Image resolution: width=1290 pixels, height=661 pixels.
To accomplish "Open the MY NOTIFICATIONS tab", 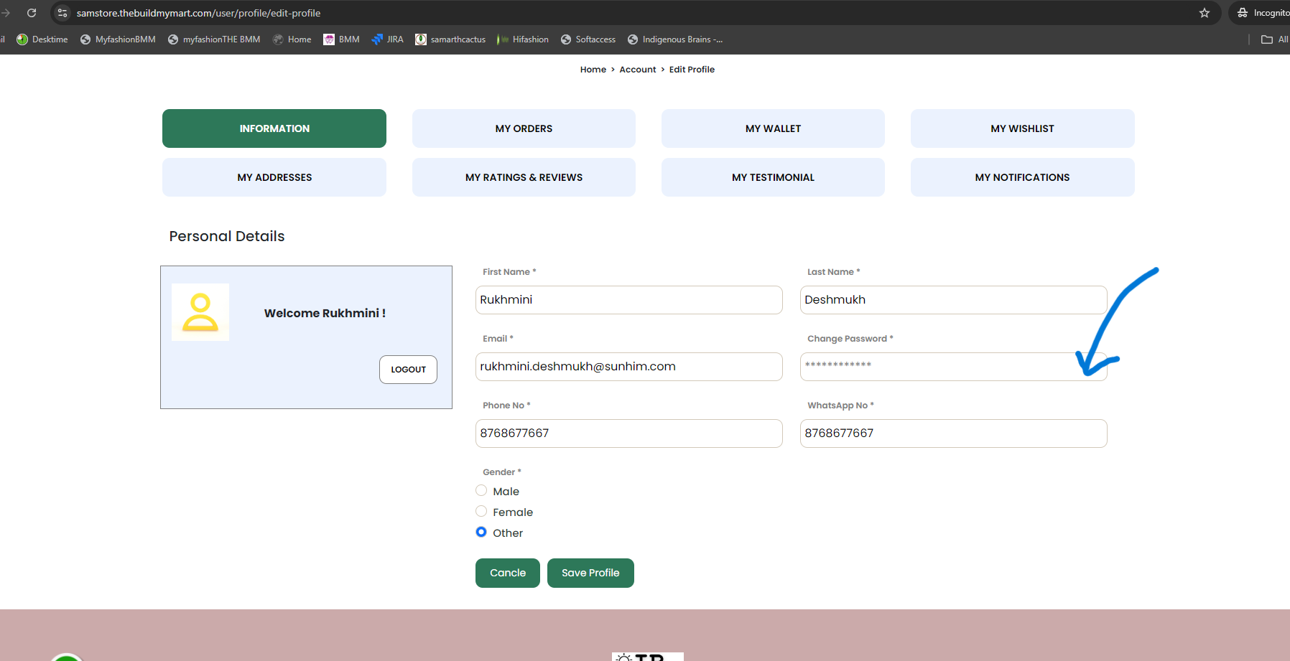I will pyautogui.click(x=1023, y=177).
